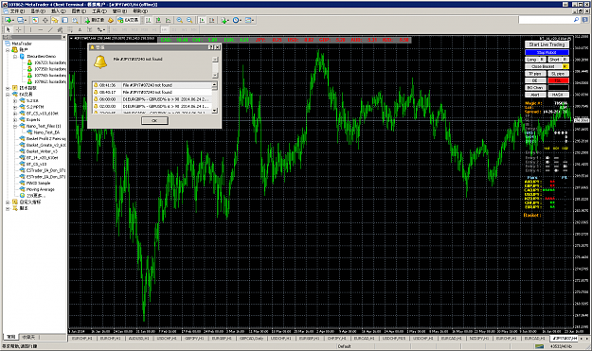Open the Profiles toolbar icon
Screen dimensions: 592x351
click(x=21, y=20)
